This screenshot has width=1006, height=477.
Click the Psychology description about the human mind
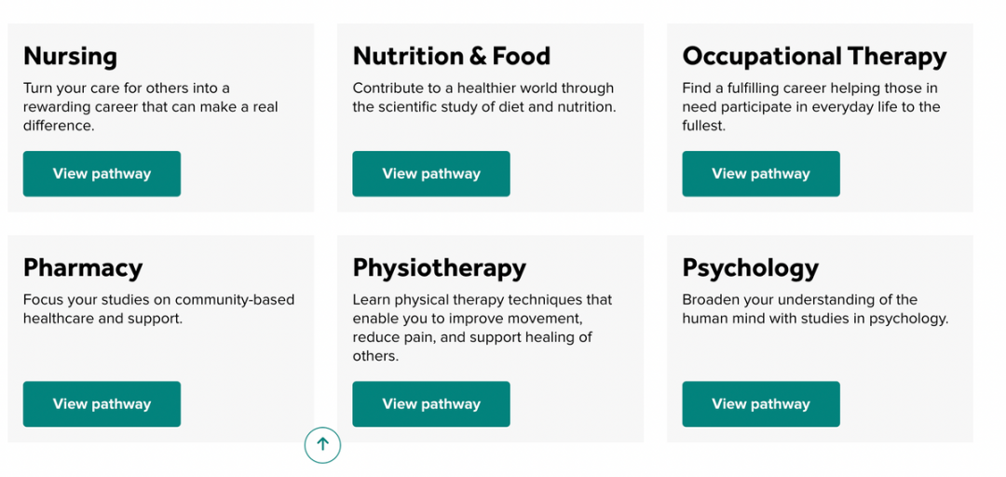point(815,308)
